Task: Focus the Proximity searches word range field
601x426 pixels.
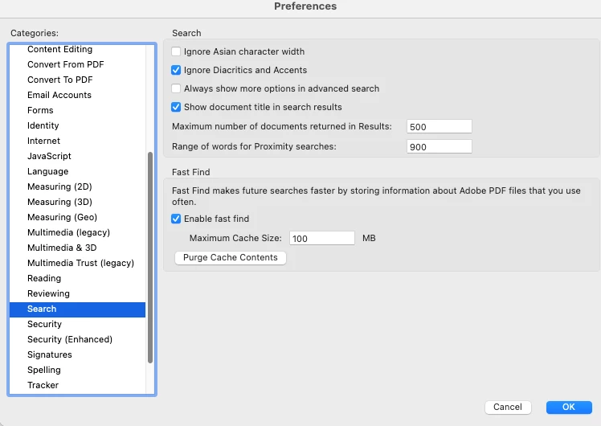Action: (439, 146)
